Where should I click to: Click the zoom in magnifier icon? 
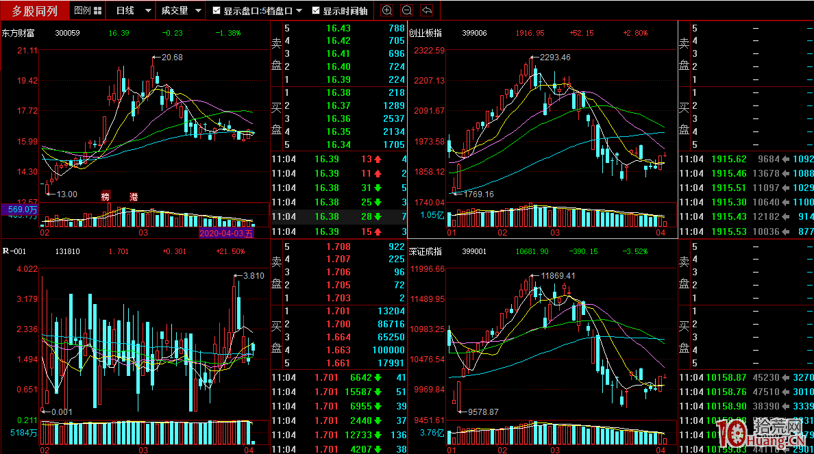click(x=386, y=10)
